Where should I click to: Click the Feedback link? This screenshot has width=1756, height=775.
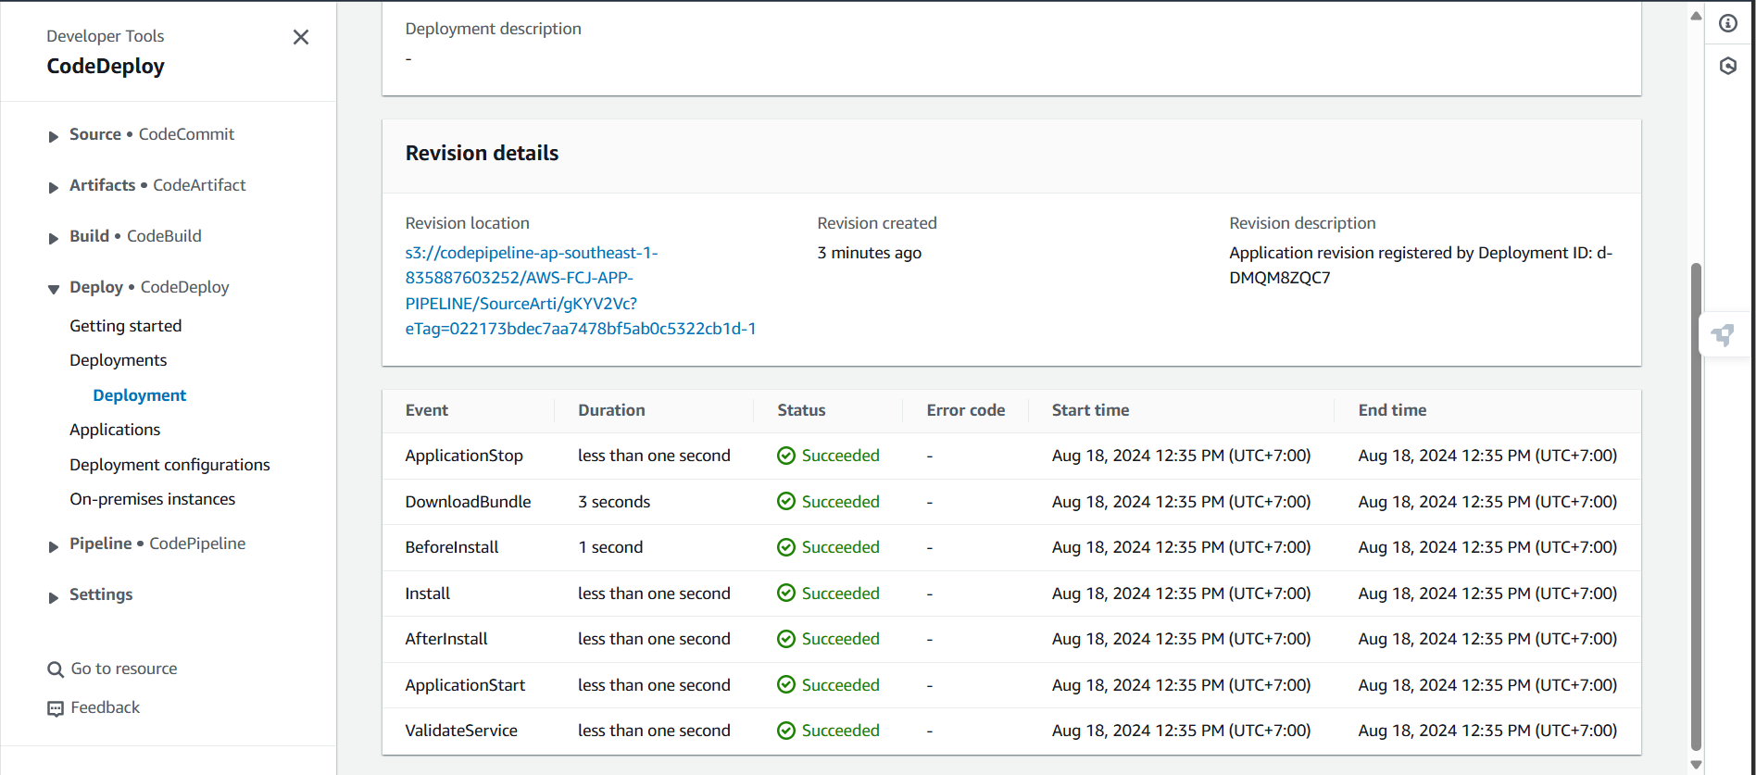105,707
